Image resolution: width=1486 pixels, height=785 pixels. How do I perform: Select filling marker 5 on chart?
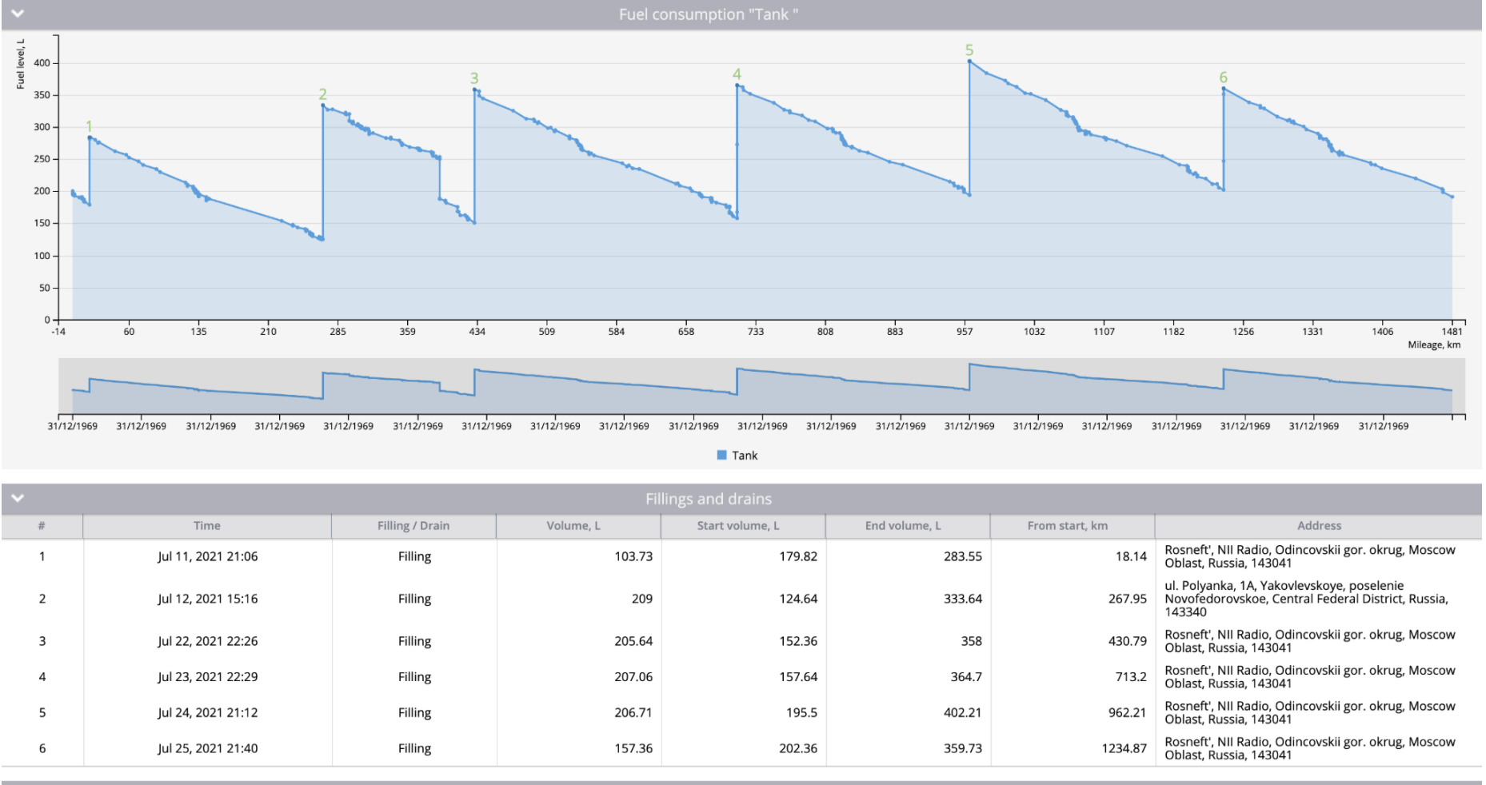(969, 50)
